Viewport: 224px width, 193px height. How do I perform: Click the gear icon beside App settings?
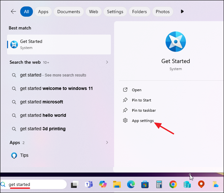point(125,120)
